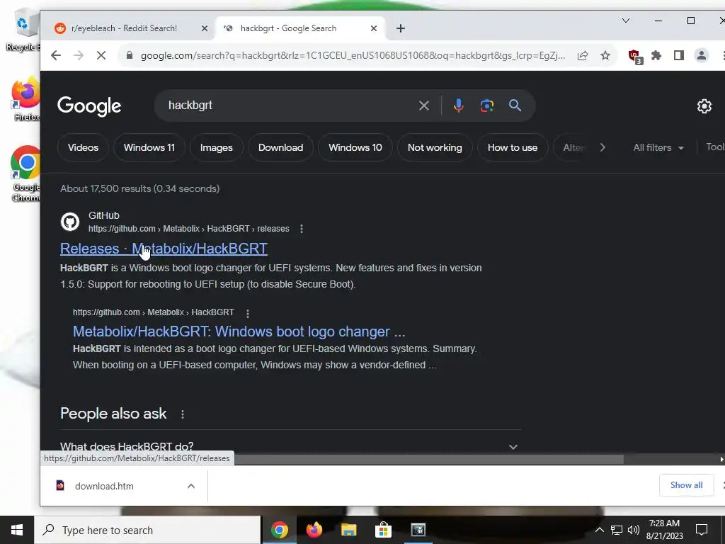Open the Chrome profile avatar

tap(702, 55)
